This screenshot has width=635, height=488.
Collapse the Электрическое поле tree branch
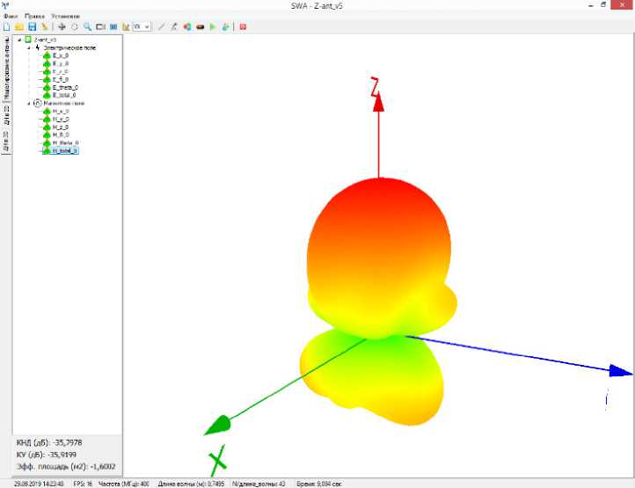tap(28, 47)
